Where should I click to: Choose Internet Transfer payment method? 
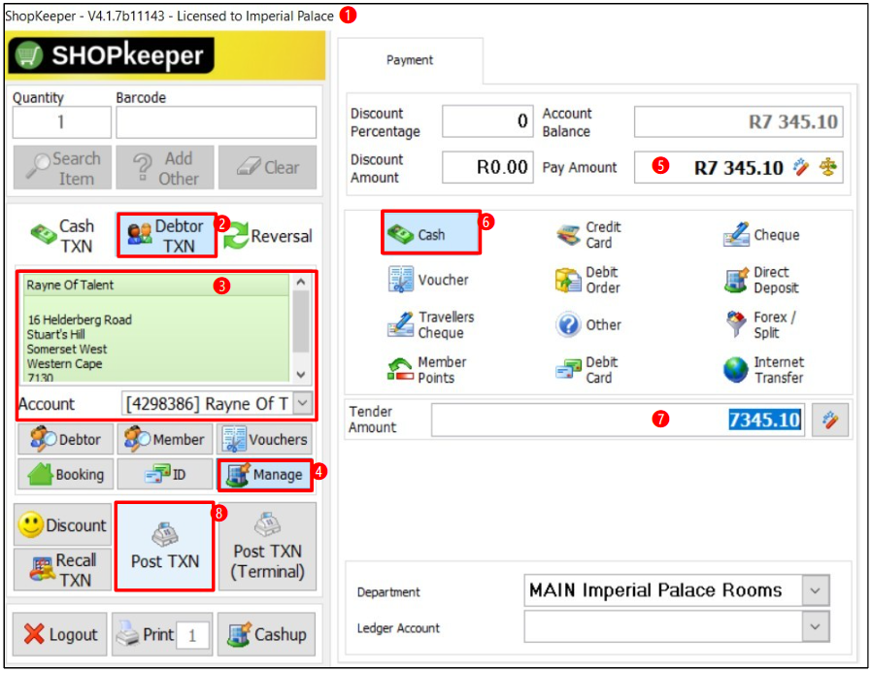(763, 370)
